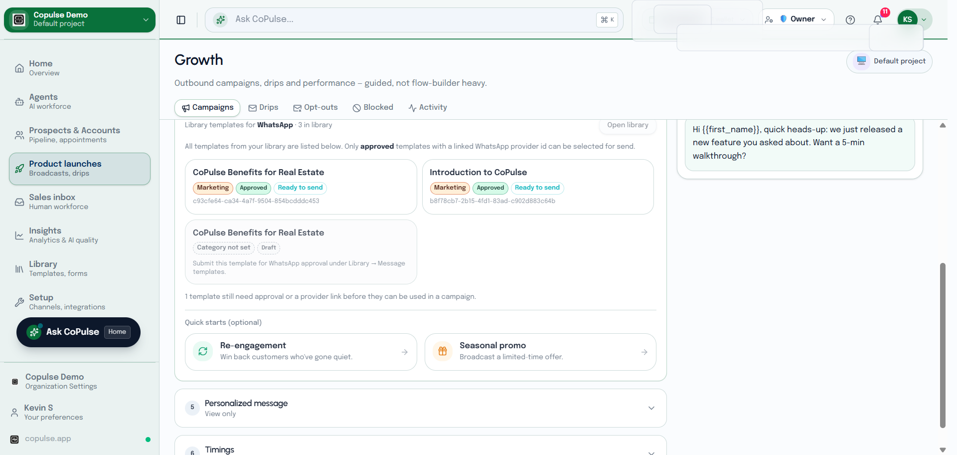
Task: Click the Prospects & Accounts people icon
Action: pos(19,135)
